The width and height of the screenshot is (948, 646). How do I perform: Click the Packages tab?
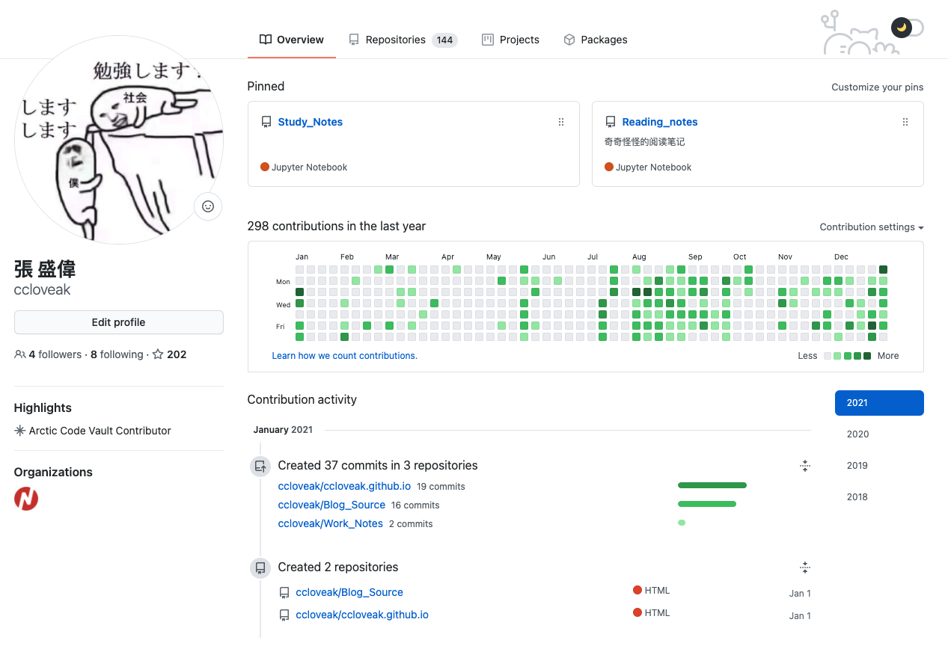[x=595, y=40]
